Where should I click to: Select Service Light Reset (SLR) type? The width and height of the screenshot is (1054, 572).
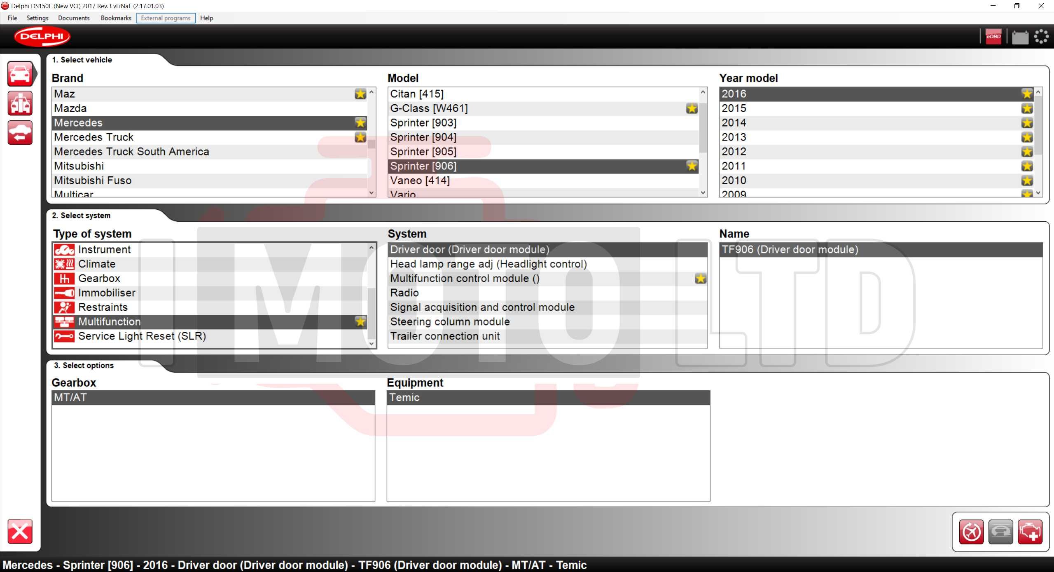pyautogui.click(x=210, y=336)
